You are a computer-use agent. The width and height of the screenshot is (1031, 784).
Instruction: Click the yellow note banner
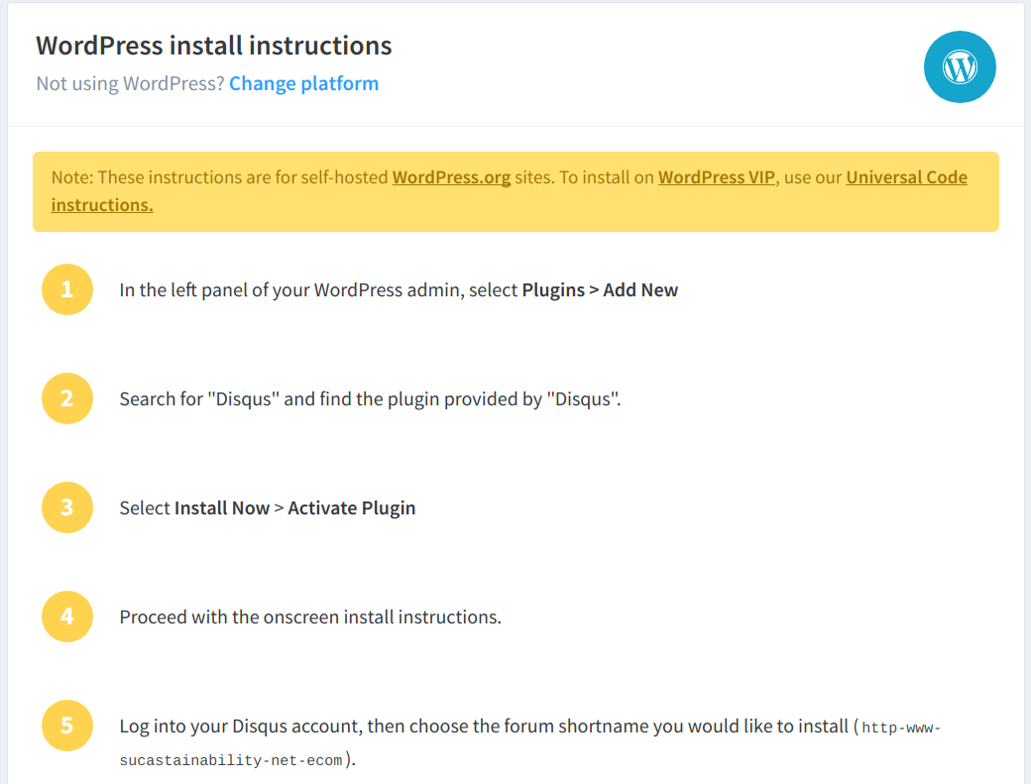coord(515,191)
